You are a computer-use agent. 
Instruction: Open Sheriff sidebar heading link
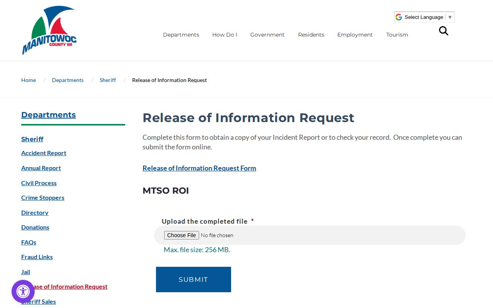click(x=32, y=139)
